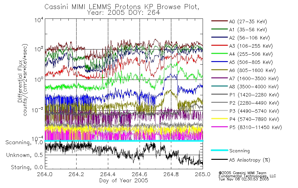Click x-axis tick label 264.0
Image resolution: width=298 pixels, height=188 pixels.
click(x=45, y=174)
